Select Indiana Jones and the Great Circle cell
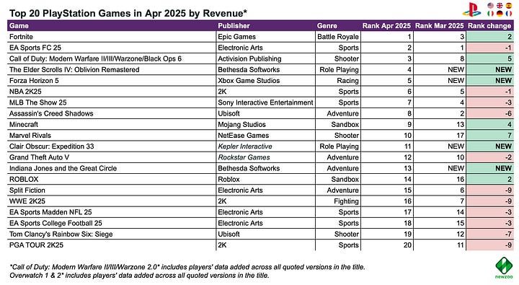The height and width of the screenshot is (285, 519). click(x=112, y=168)
